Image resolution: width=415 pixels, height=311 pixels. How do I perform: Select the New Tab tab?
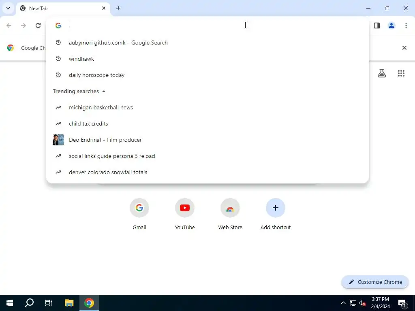(x=63, y=9)
